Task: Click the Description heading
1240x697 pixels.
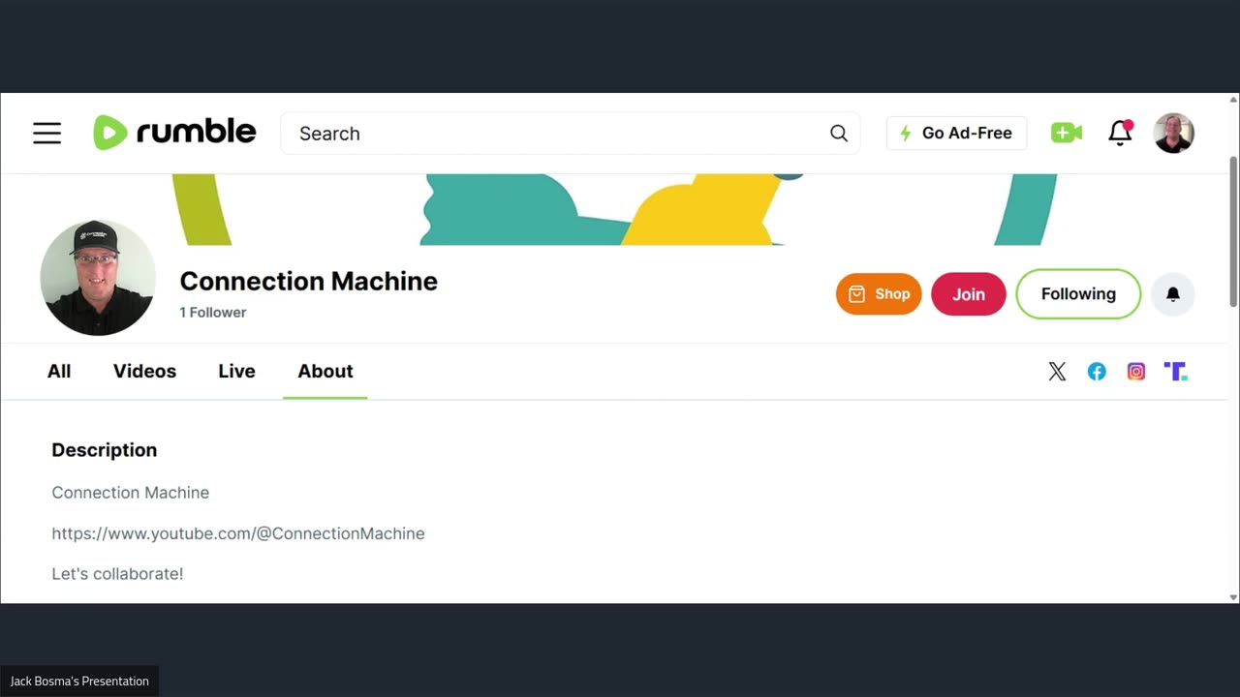Action: pyautogui.click(x=104, y=450)
